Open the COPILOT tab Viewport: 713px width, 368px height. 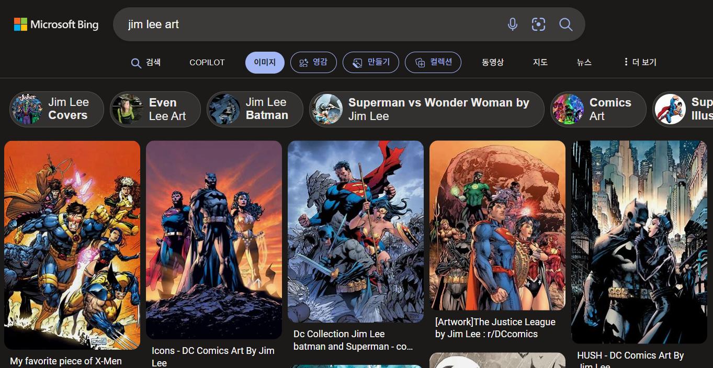(207, 63)
